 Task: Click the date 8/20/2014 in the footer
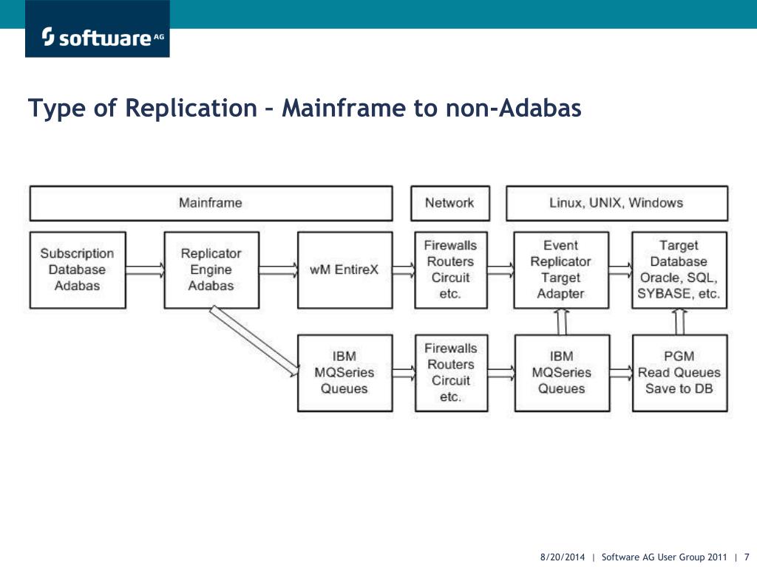coord(562,557)
